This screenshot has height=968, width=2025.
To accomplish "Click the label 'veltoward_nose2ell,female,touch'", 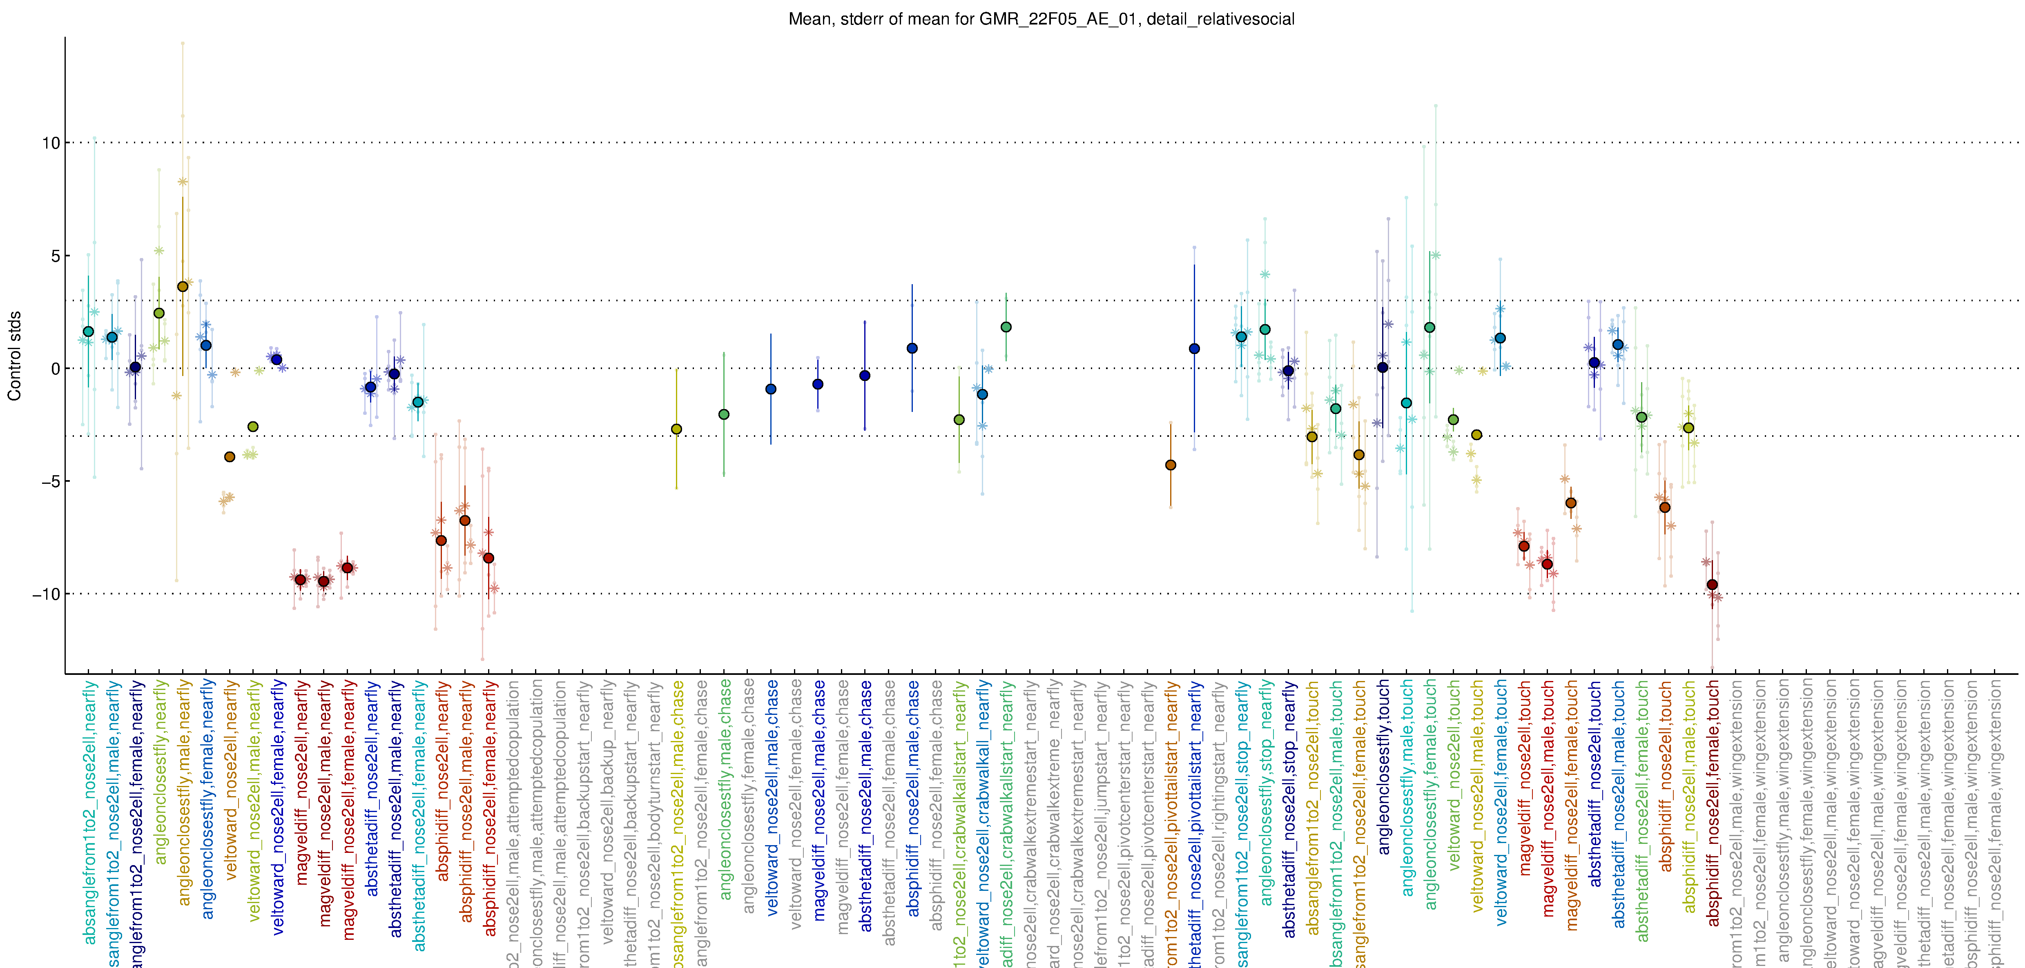I will pyautogui.click(x=1502, y=803).
